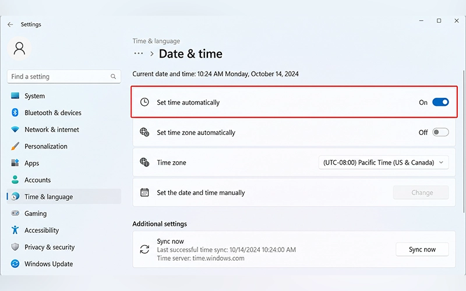This screenshot has width=466, height=291.
Task: Click the globe icon in Time zone row
Action: [x=144, y=162]
